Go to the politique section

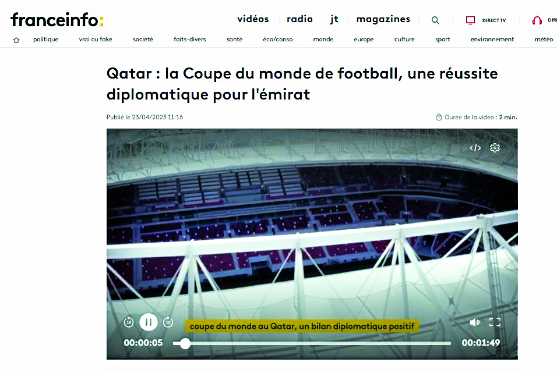[46, 40]
